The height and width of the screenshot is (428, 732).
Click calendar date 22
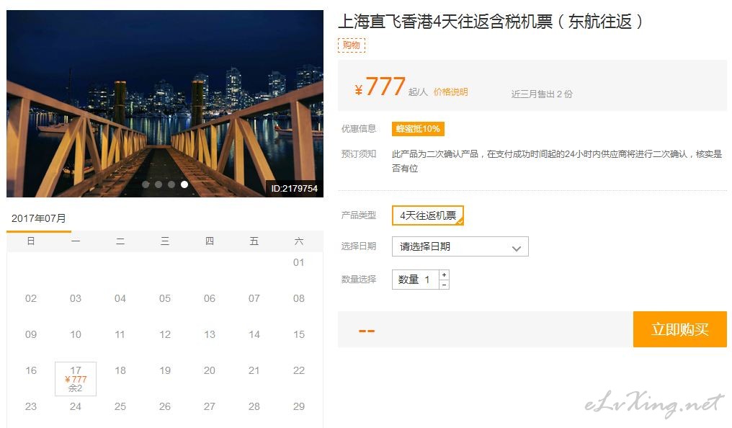299,370
